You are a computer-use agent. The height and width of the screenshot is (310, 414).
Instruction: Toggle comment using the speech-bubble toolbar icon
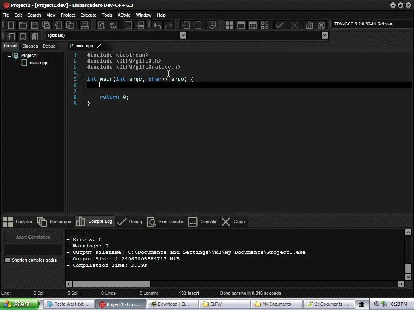[212, 25]
